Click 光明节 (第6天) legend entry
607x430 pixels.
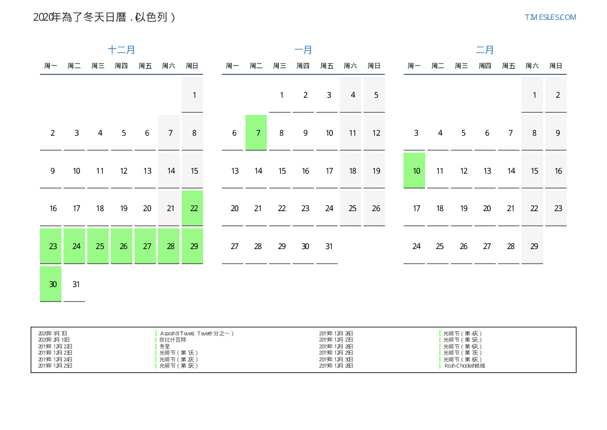click(463, 346)
